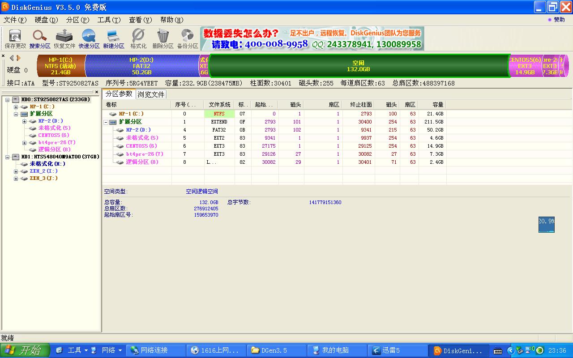Click the FAT32 file system cell
Image resolution: width=573 pixels, height=358 pixels.
tap(219, 130)
